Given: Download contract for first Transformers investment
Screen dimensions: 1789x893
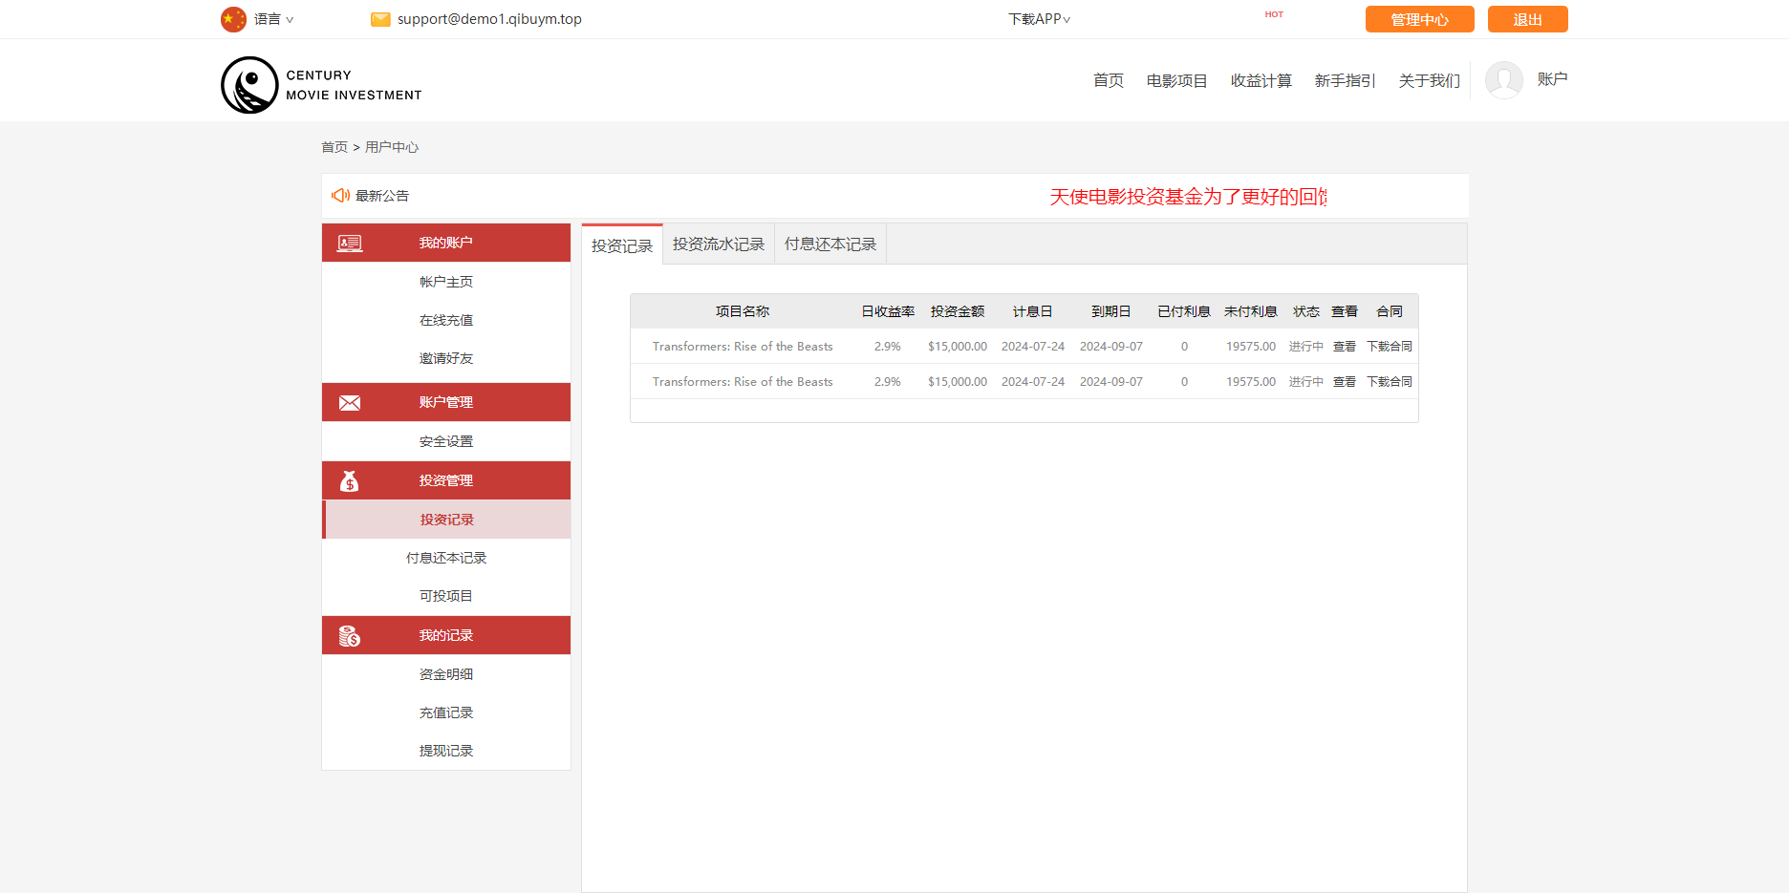Looking at the screenshot, I should pyautogui.click(x=1389, y=347).
